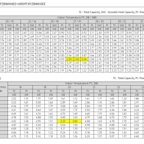
Task: Click the 1.37 PI value under column 22
Action: (x=124, y=136)
